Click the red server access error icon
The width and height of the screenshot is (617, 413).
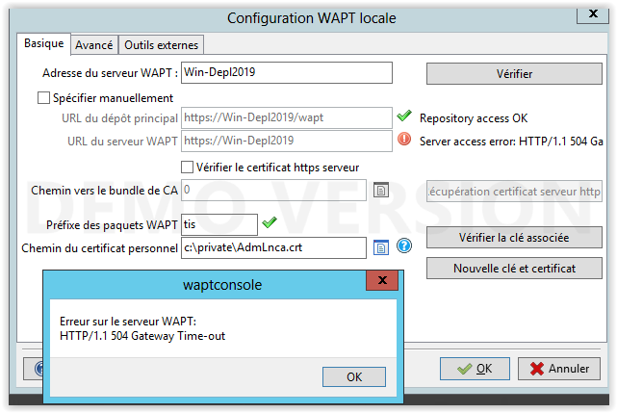coord(404,139)
